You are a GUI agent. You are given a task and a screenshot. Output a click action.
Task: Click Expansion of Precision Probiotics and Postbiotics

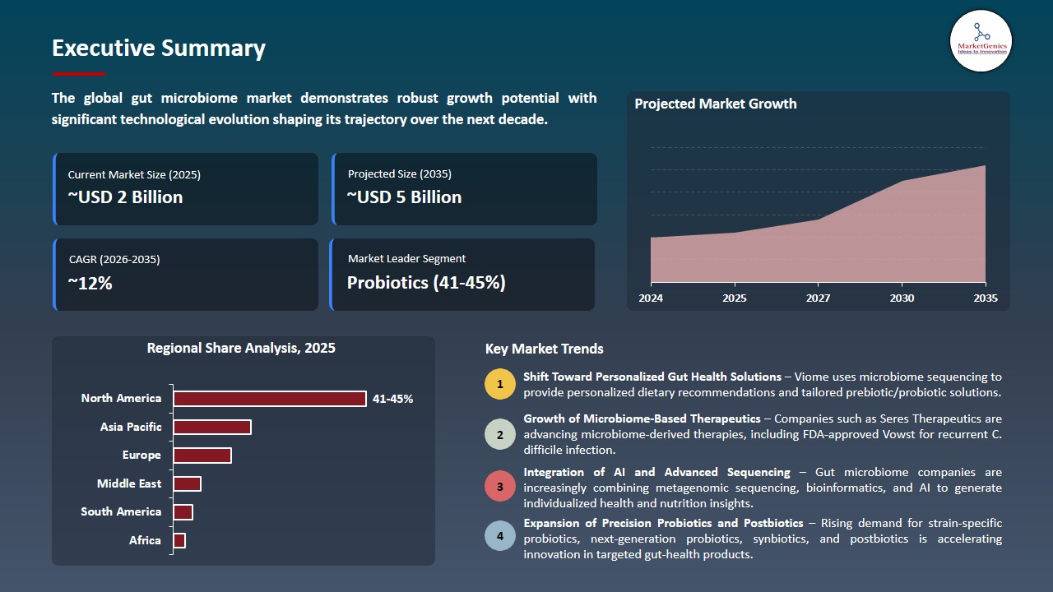click(x=663, y=523)
